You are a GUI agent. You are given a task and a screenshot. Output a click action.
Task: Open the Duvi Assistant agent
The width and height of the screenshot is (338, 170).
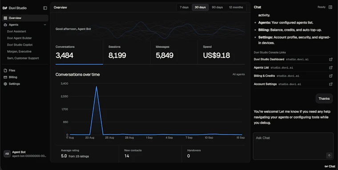click(x=16, y=32)
